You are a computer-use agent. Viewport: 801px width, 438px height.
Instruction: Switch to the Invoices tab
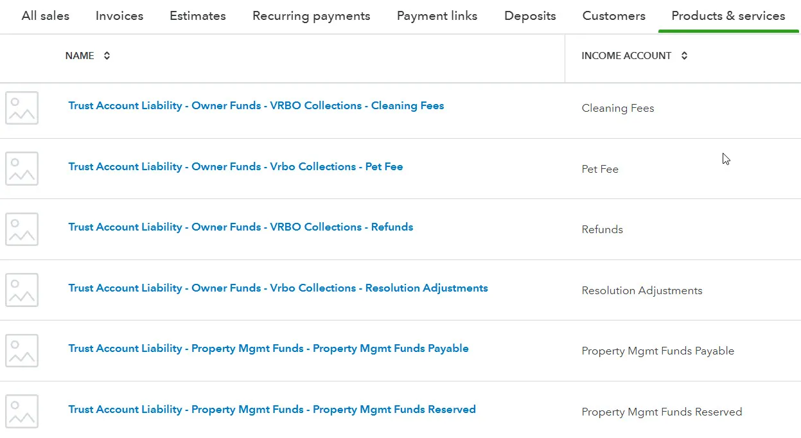click(x=119, y=16)
